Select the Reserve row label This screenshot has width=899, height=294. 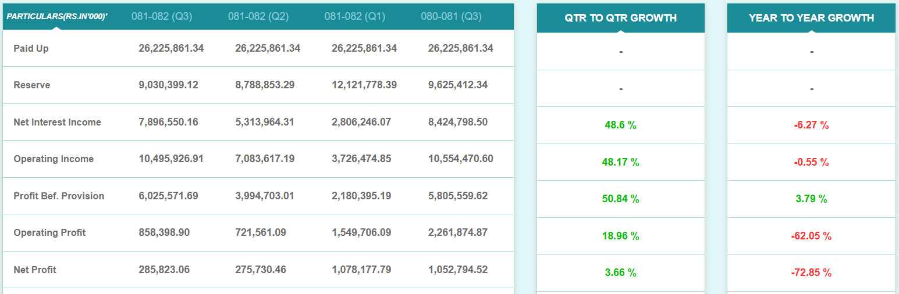coord(32,85)
